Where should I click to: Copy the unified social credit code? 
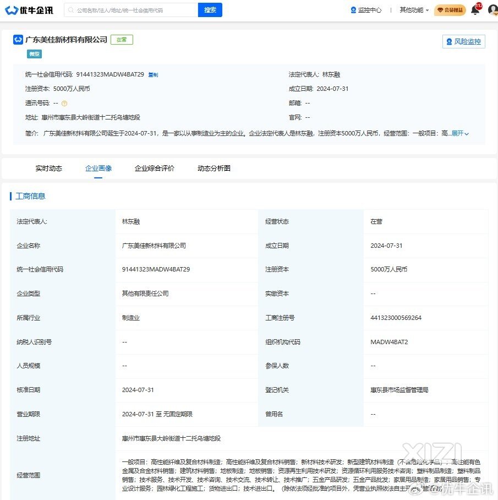(154, 75)
